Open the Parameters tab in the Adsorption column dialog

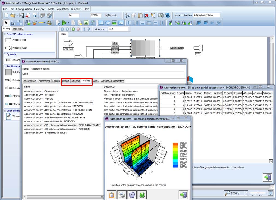coord(44,81)
